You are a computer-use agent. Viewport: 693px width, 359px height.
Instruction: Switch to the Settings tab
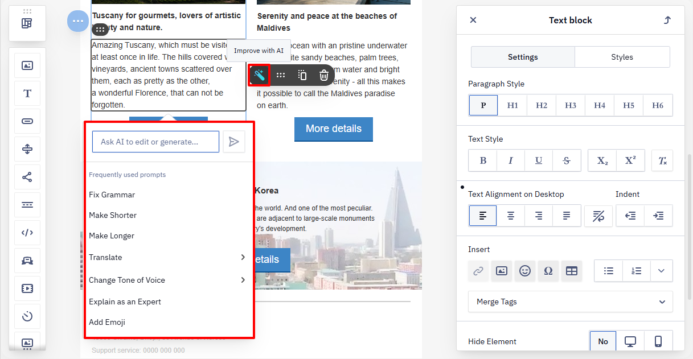click(x=523, y=57)
